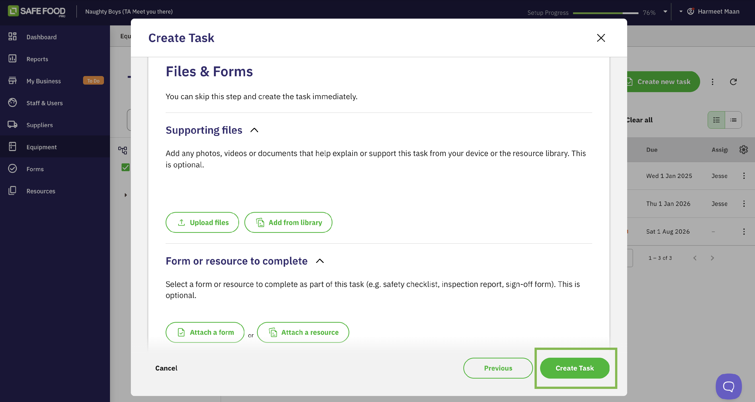Close the Create Task dialog
This screenshot has height=402, width=755.
pyautogui.click(x=601, y=38)
